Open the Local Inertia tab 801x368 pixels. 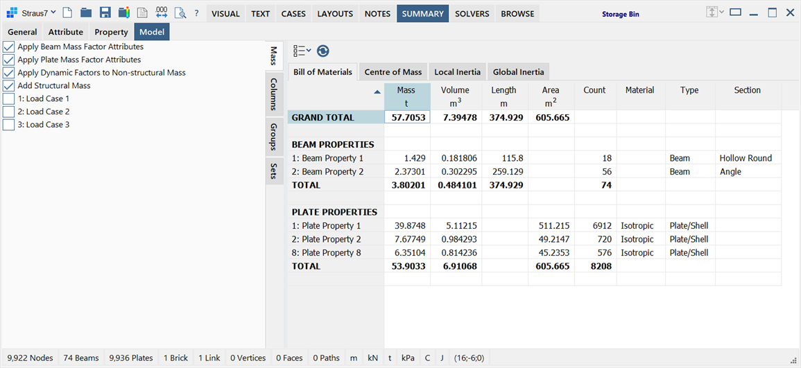457,72
